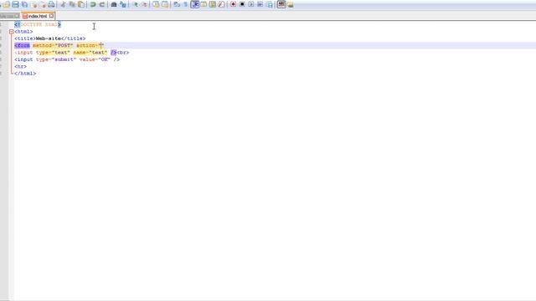The width and height of the screenshot is (536, 301).
Task: Copy selection using toolbar icon
Action: pyautogui.click(x=72, y=4)
